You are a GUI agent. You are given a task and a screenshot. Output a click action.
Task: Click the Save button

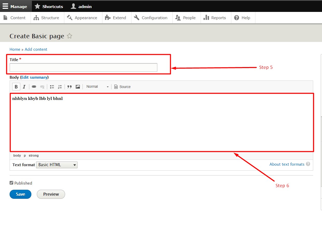(x=20, y=194)
